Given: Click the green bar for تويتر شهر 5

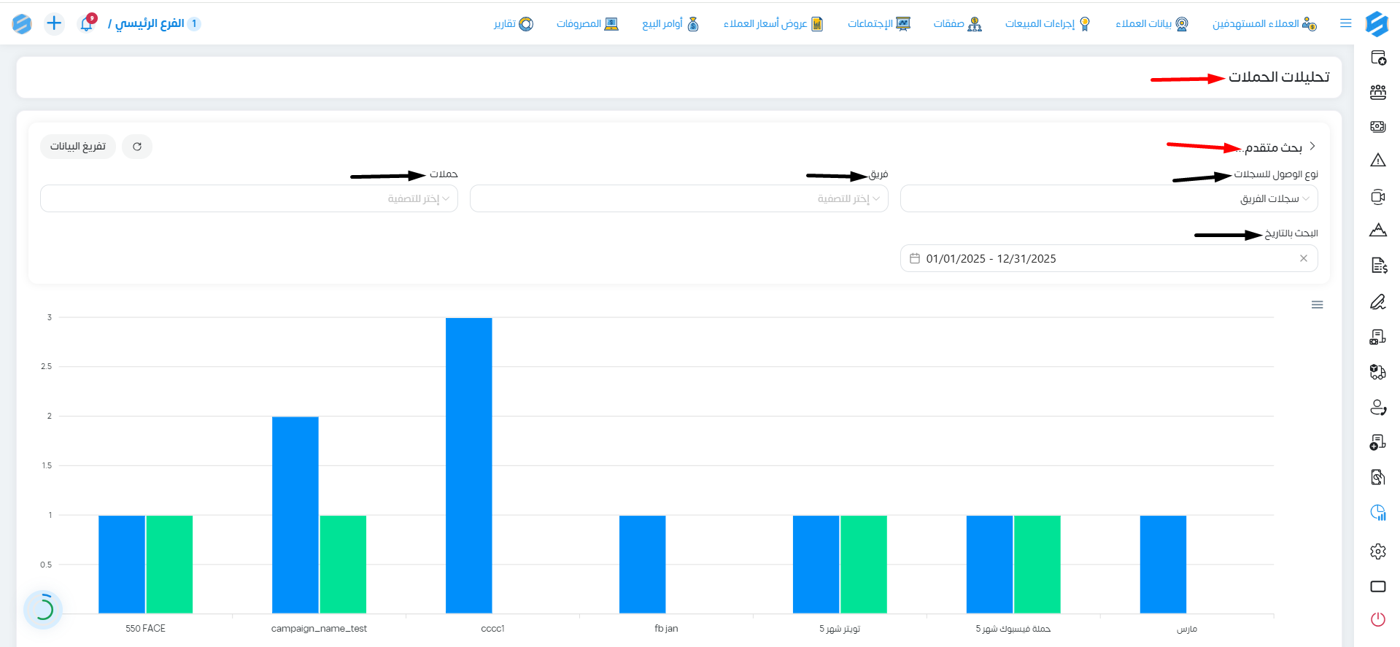Looking at the screenshot, I should click(x=864, y=565).
